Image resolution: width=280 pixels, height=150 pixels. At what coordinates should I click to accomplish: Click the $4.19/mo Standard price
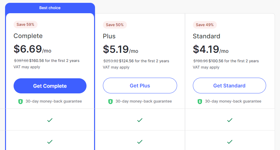[x=211, y=49]
